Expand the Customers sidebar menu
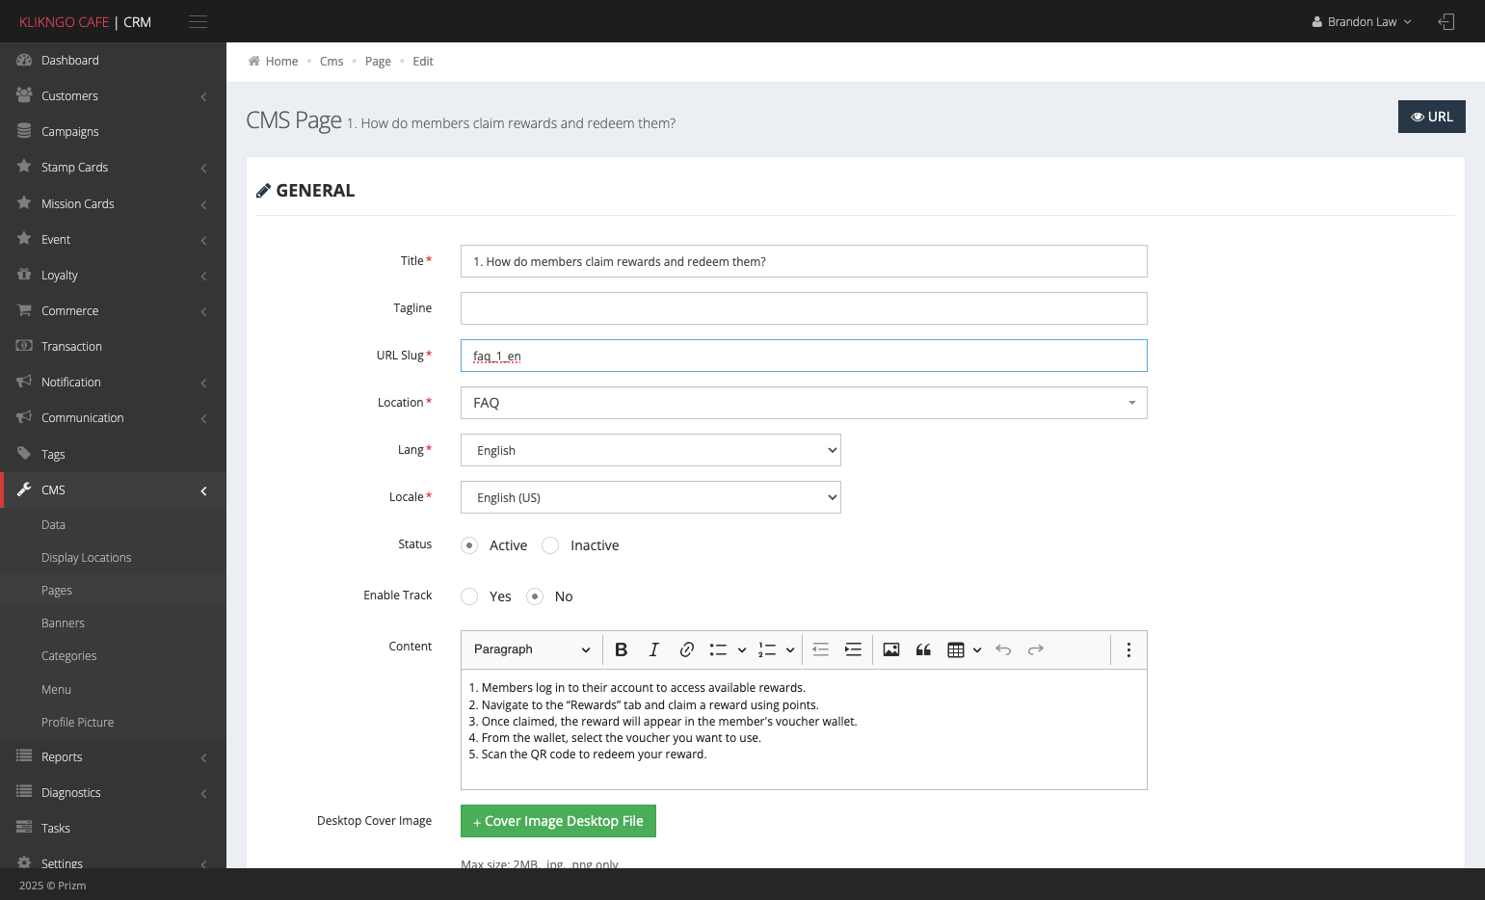The height and width of the screenshot is (900, 1485). (113, 96)
